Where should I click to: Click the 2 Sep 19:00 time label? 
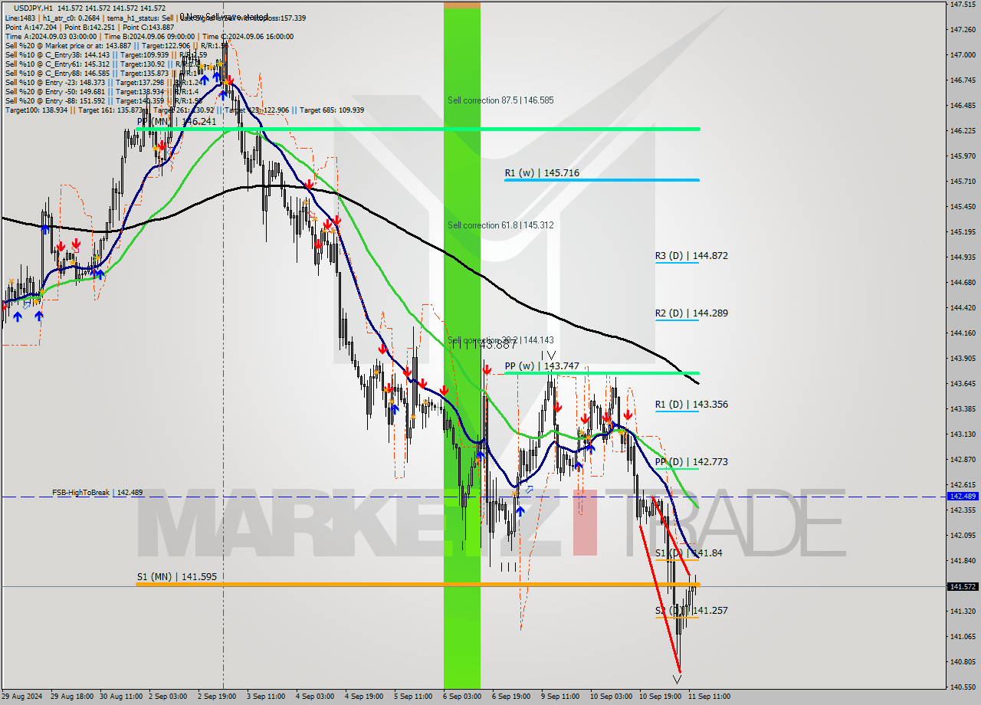pos(218,697)
